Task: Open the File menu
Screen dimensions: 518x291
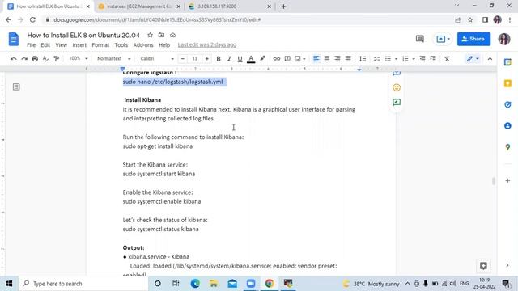Action: click(31, 45)
